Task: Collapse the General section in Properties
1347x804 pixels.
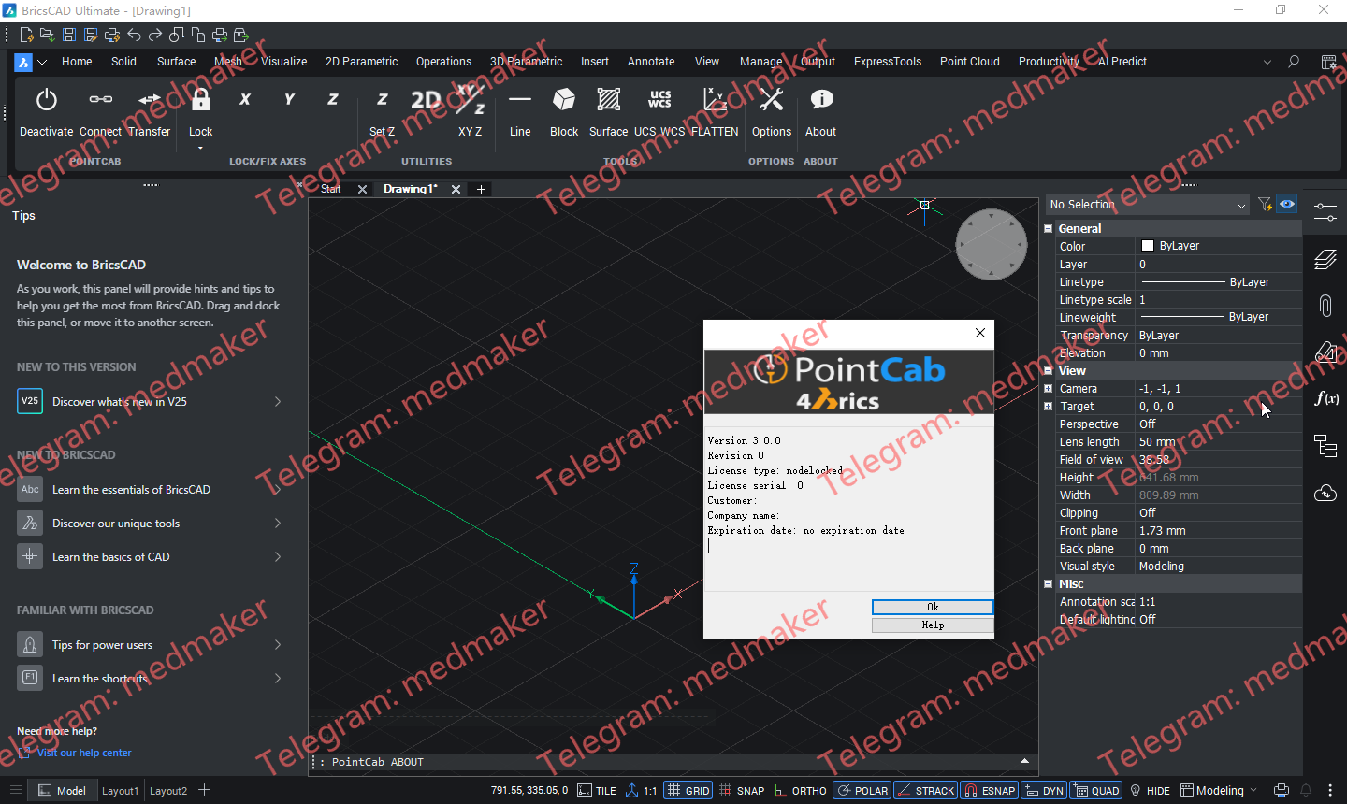Action: pos(1048,228)
